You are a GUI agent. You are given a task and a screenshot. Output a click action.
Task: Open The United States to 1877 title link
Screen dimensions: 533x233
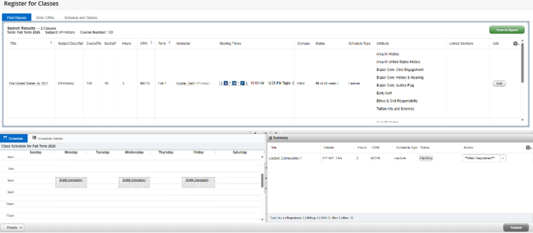(x=28, y=83)
